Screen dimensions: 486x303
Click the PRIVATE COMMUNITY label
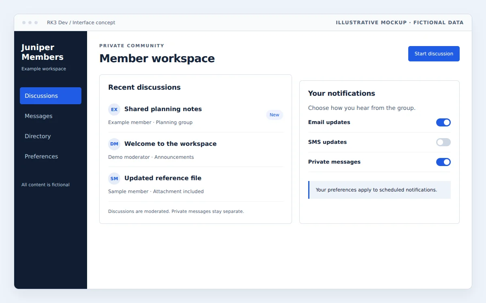click(x=132, y=46)
